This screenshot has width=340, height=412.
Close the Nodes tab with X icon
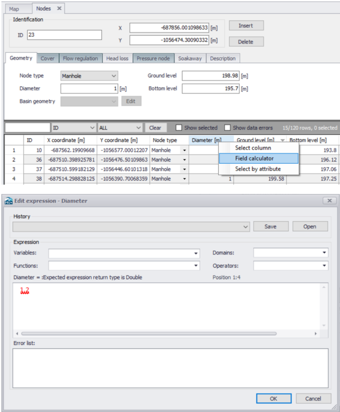click(59, 8)
